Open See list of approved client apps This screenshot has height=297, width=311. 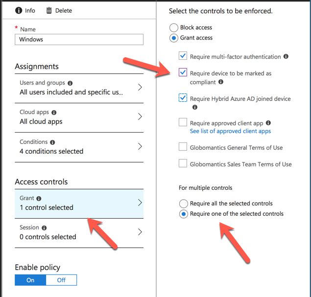pos(230,131)
